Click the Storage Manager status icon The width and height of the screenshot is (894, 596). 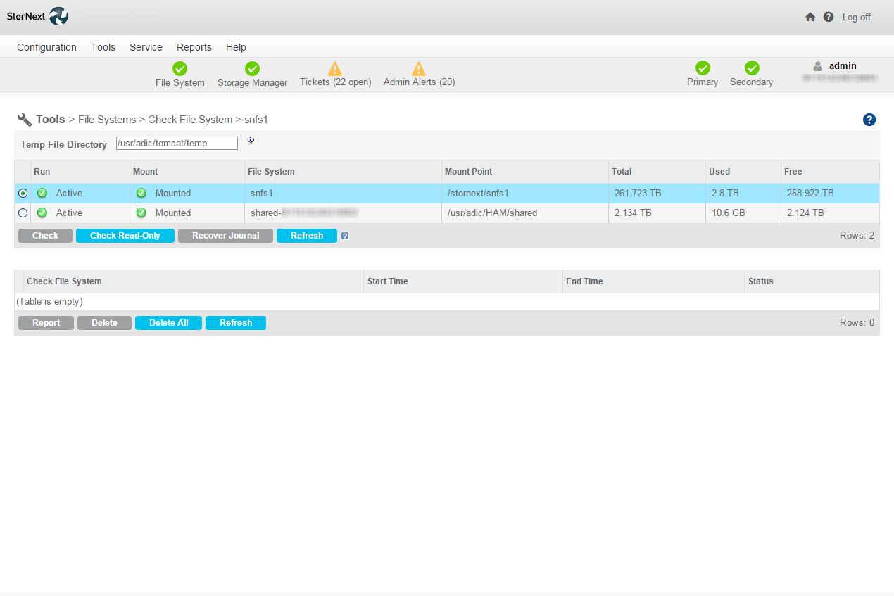click(x=252, y=68)
